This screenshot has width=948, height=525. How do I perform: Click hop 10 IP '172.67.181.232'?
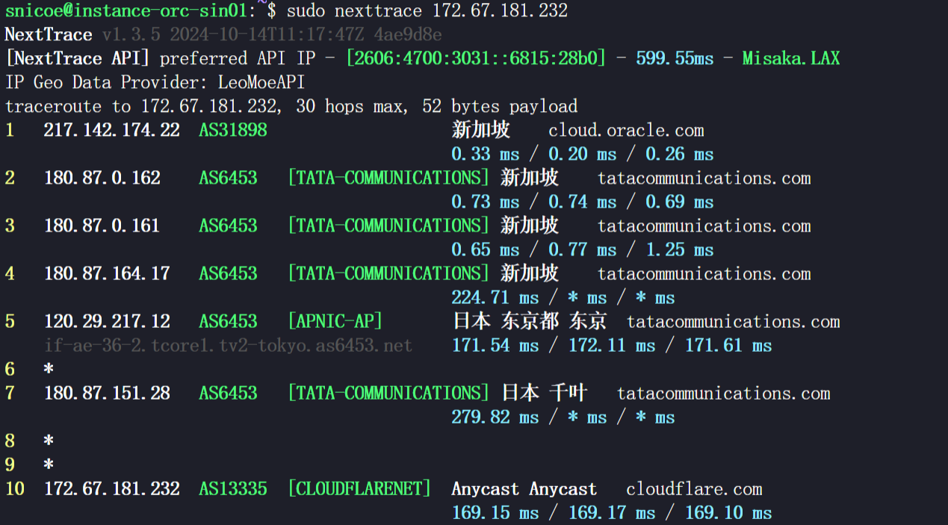(112, 488)
